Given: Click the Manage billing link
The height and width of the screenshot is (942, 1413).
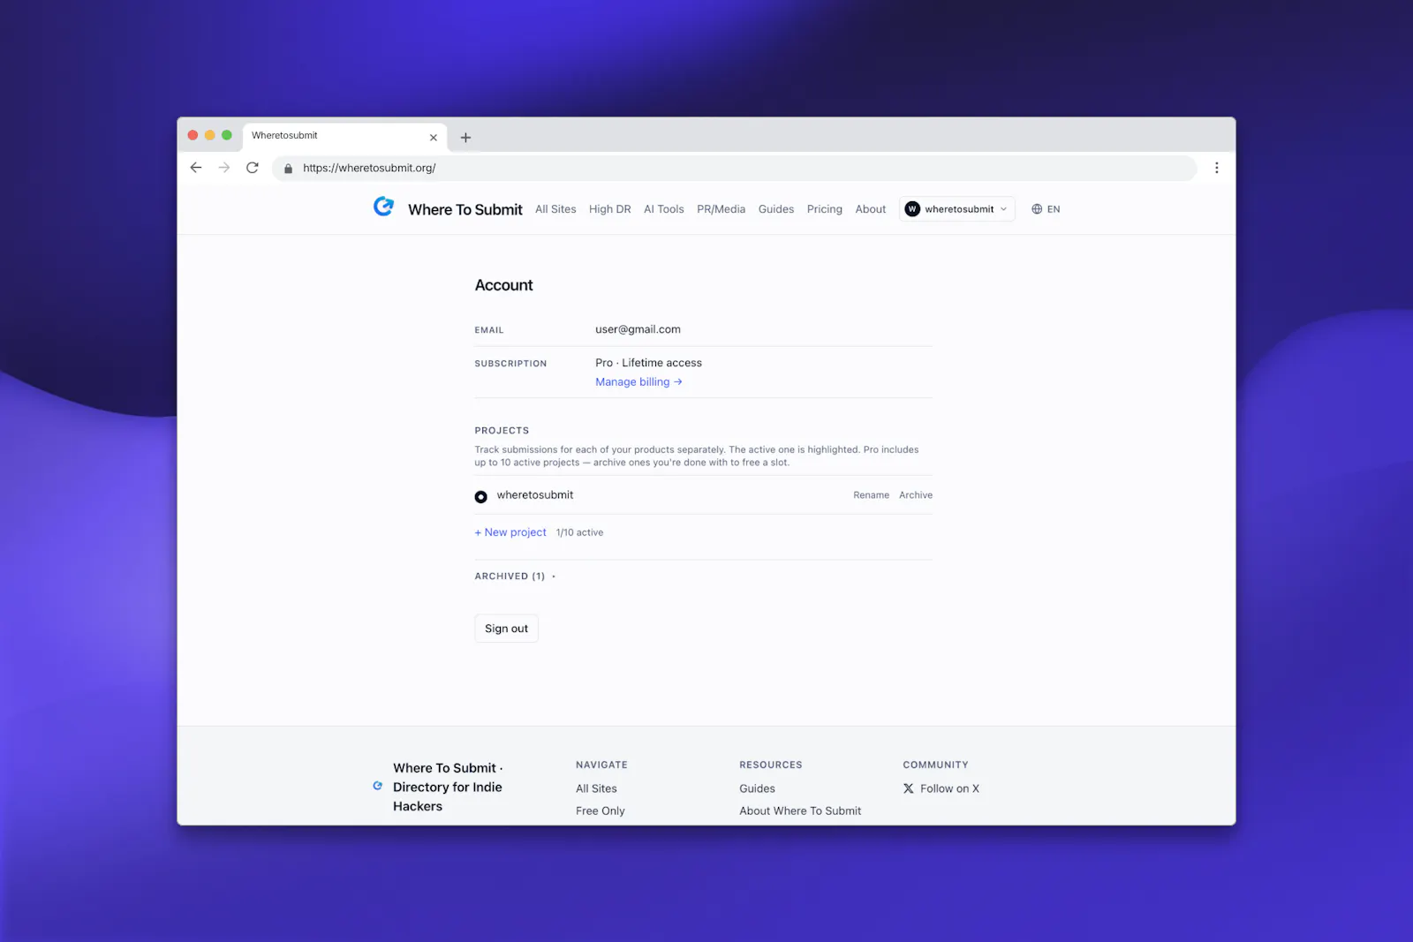Looking at the screenshot, I should tap(638, 382).
